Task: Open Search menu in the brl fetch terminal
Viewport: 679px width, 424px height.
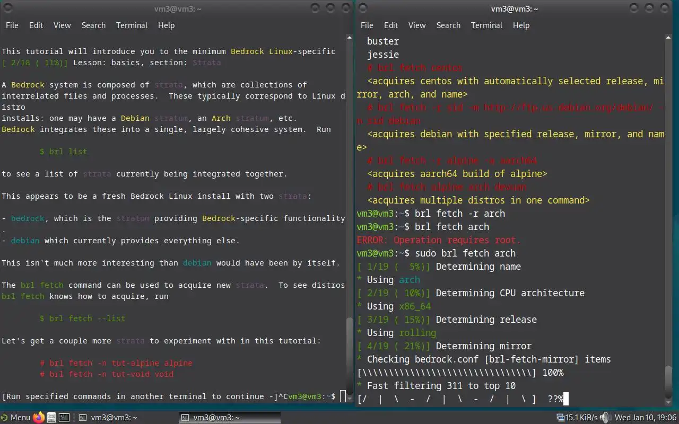Action: [448, 25]
